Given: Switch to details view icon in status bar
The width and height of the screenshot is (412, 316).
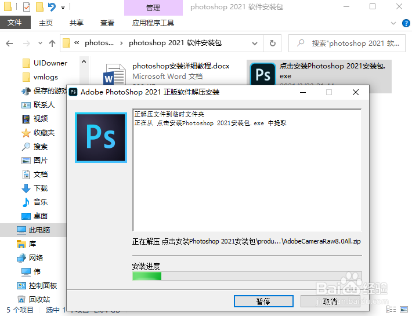Looking at the screenshot, I should (x=391, y=310).
